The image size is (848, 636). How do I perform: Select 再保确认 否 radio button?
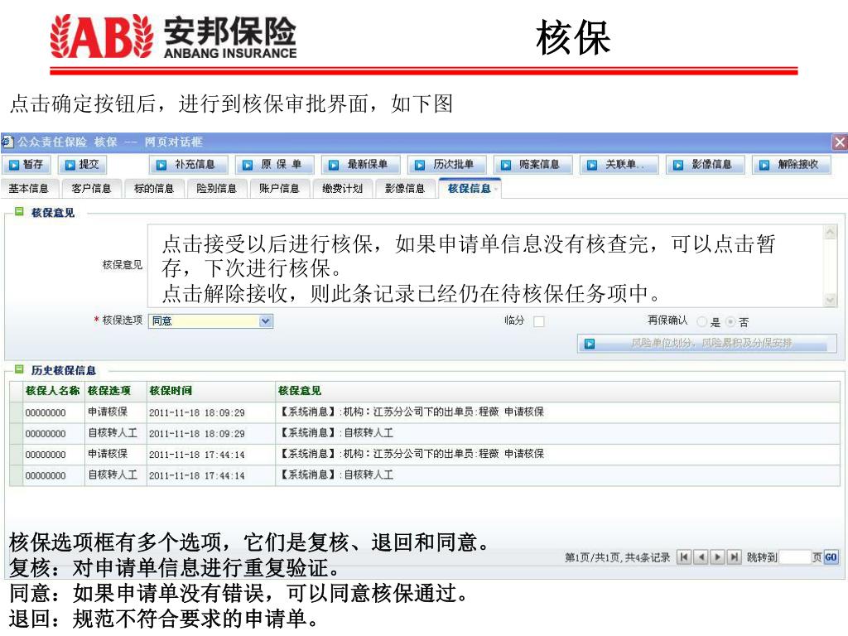pyautogui.click(x=730, y=322)
